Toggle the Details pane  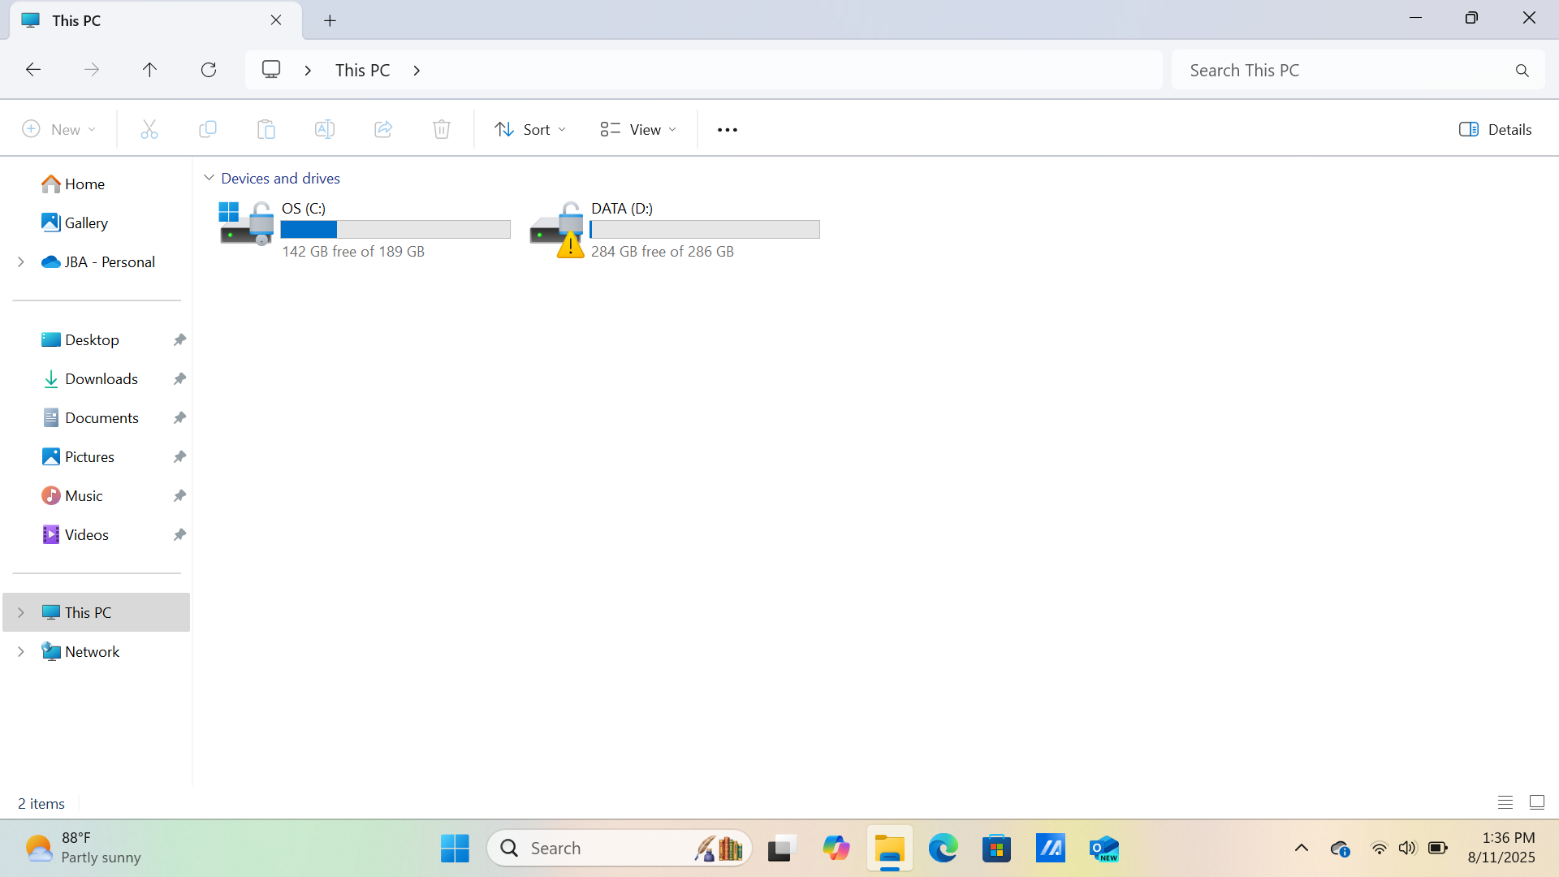(1495, 129)
